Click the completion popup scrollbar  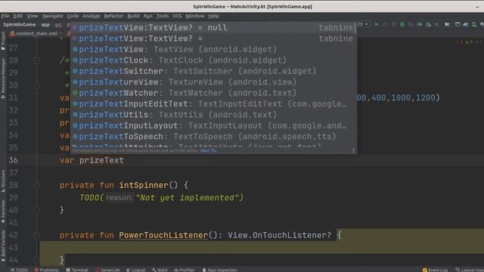coord(355,29)
